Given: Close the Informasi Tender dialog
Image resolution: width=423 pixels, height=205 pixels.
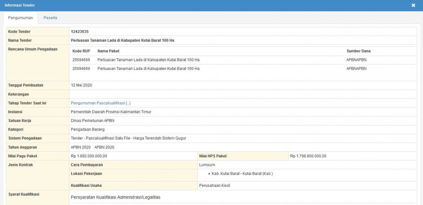Looking at the screenshot, I should coord(413,6).
